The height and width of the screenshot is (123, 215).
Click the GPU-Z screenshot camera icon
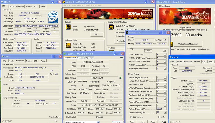coord(121,58)
